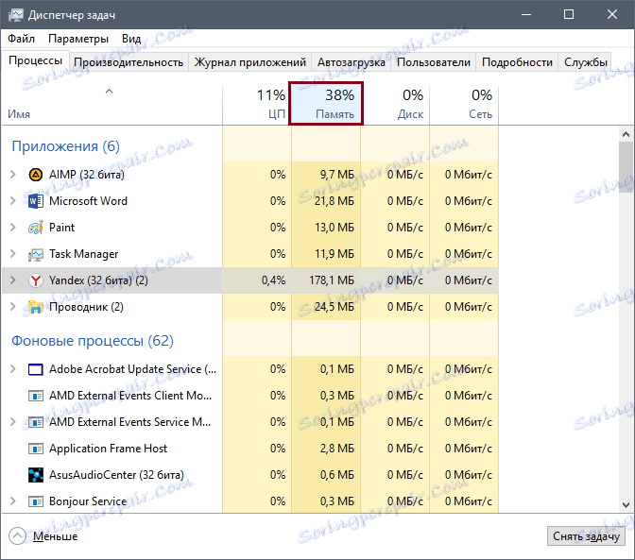Click the AMD External Events Client icon
This screenshot has height=560, width=635.
pyautogui.click(x=36, y=396)
